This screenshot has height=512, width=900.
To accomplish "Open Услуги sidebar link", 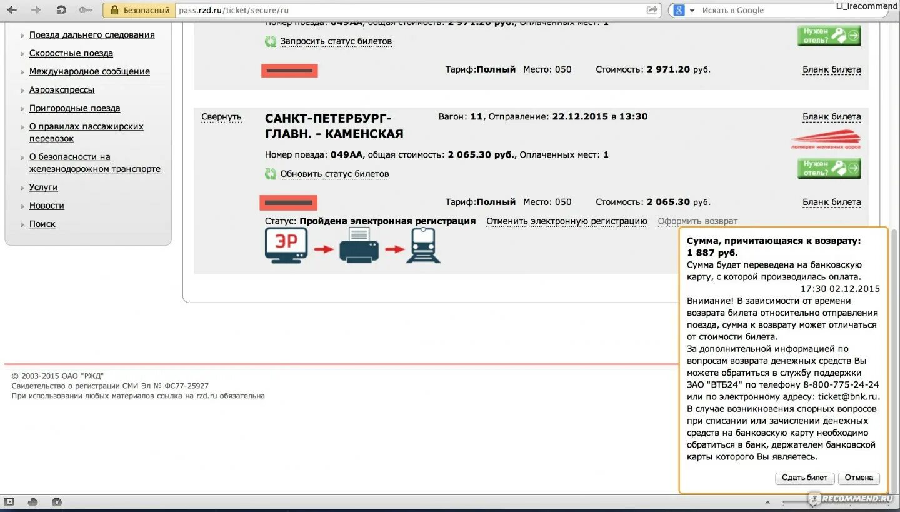I will pos(44,187).
